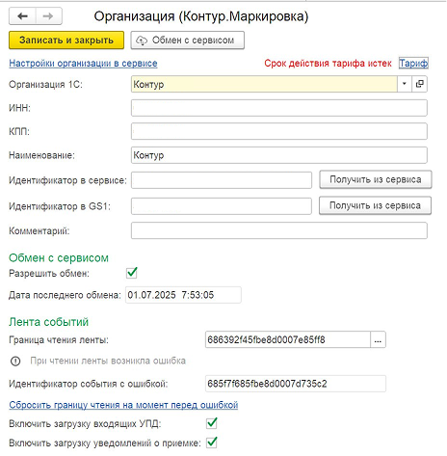Click Получить из сервиса for service identifier

[x=376, y=179]
